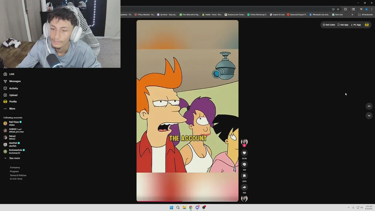This screenshot has width=375, height=211.
Task: Open Naji Elqaq's account
Action: click(x=13, y=123)
